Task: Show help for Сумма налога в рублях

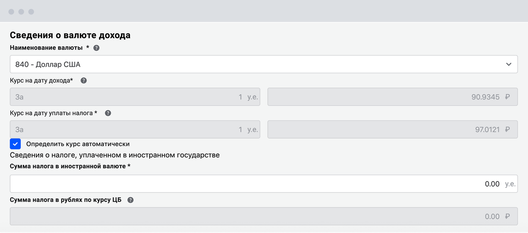Action: pos(131,200)
